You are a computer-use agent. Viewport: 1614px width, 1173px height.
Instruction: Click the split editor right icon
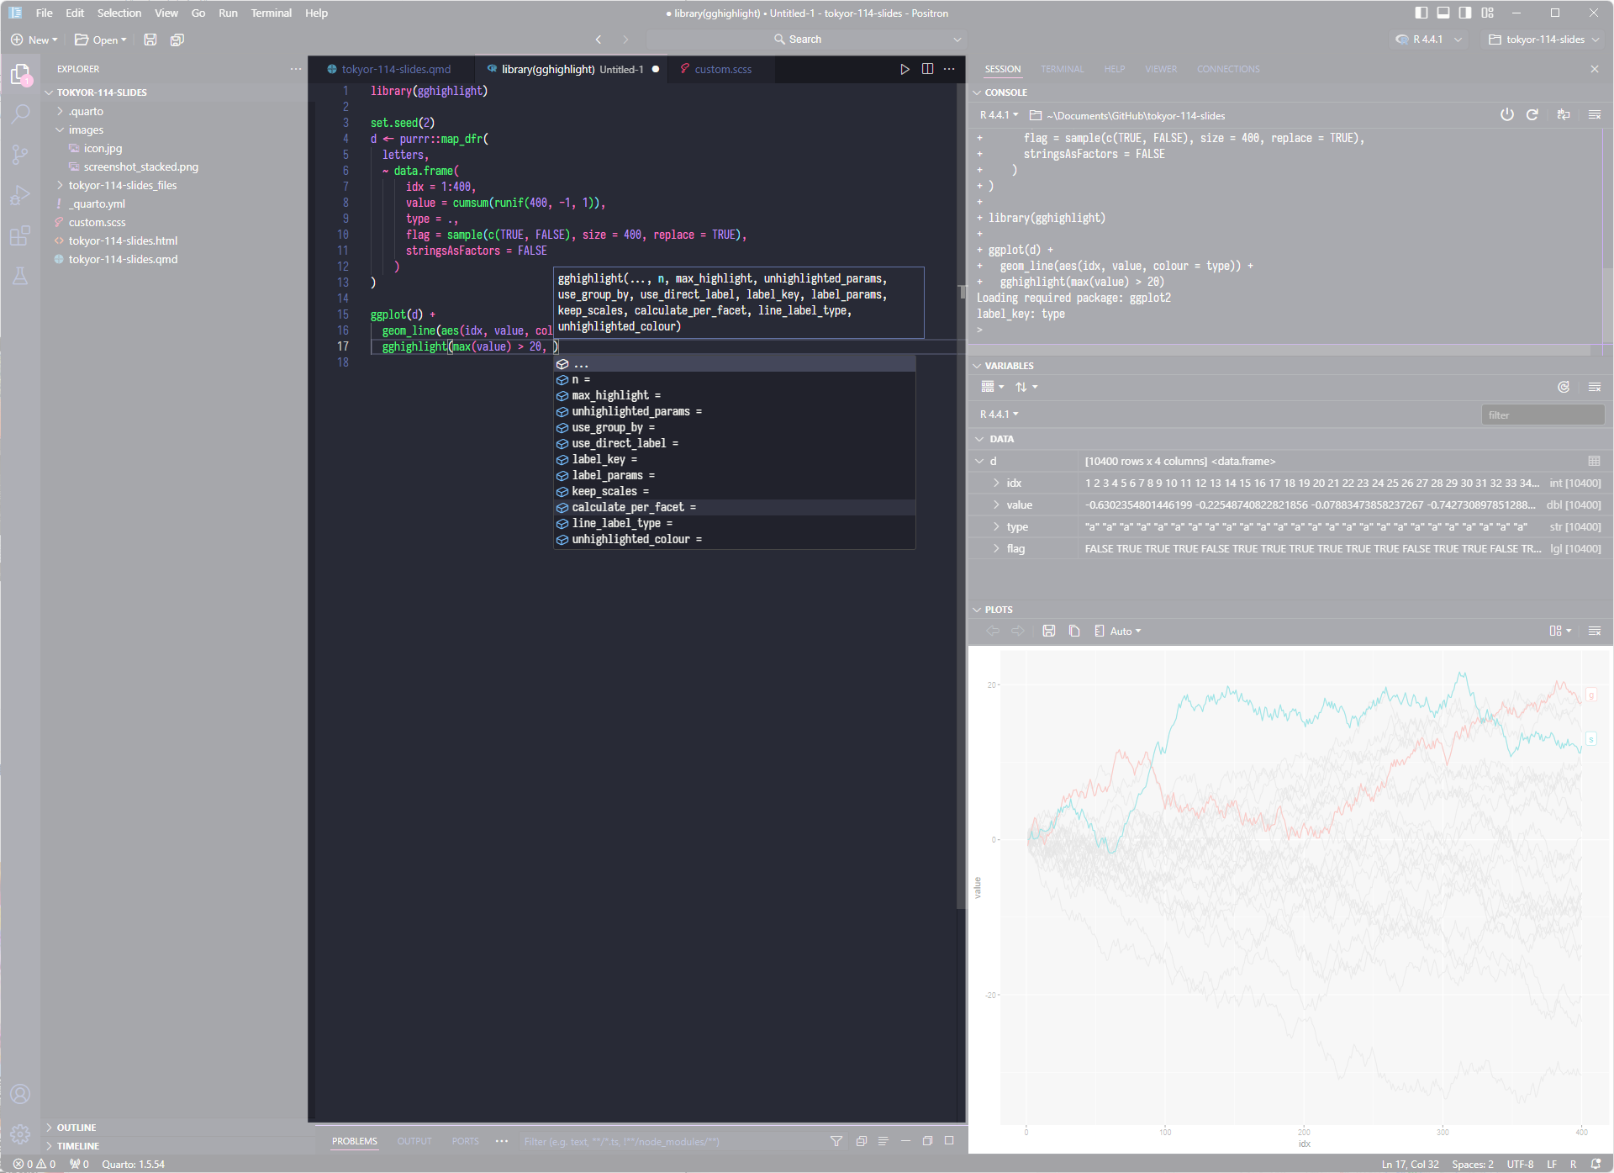coord(927,69)
